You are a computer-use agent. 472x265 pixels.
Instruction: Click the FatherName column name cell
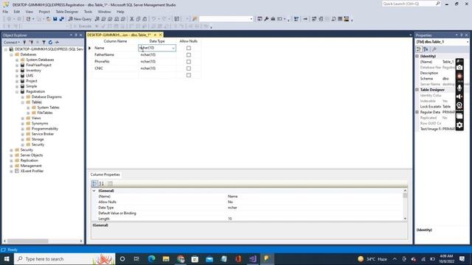click(115, 55)
